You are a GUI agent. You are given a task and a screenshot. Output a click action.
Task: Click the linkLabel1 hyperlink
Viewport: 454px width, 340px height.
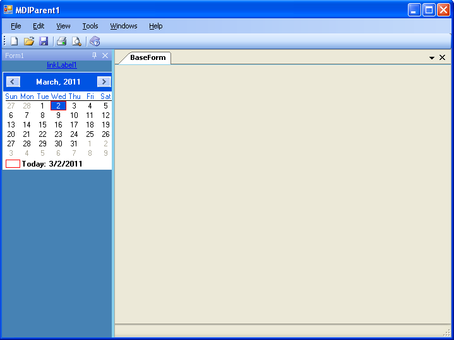pyautogui.click(x=62, y=65)
